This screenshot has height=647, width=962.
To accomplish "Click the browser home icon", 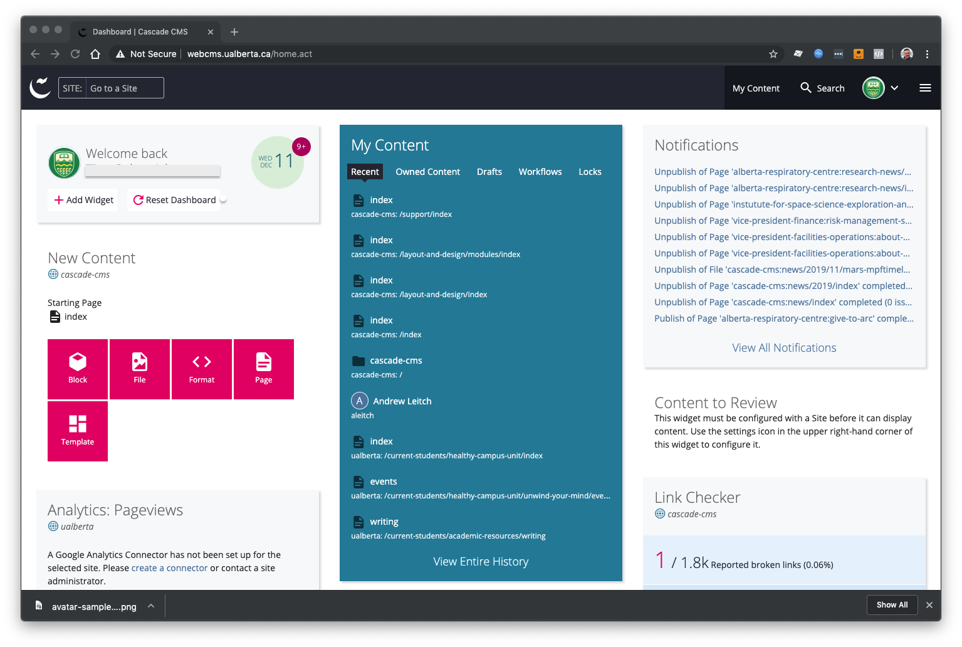I will pyautogui.click(x=95, y=54).
